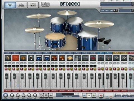The height and width of the screenshot is (101, 134).
Task: Select the Perc2 channel thumbnail
Action: (x=85, y=58)
